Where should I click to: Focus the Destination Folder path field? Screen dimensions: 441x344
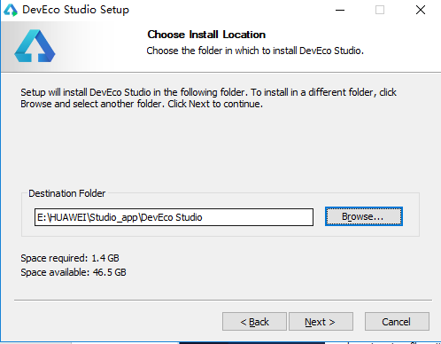[174, 217]
